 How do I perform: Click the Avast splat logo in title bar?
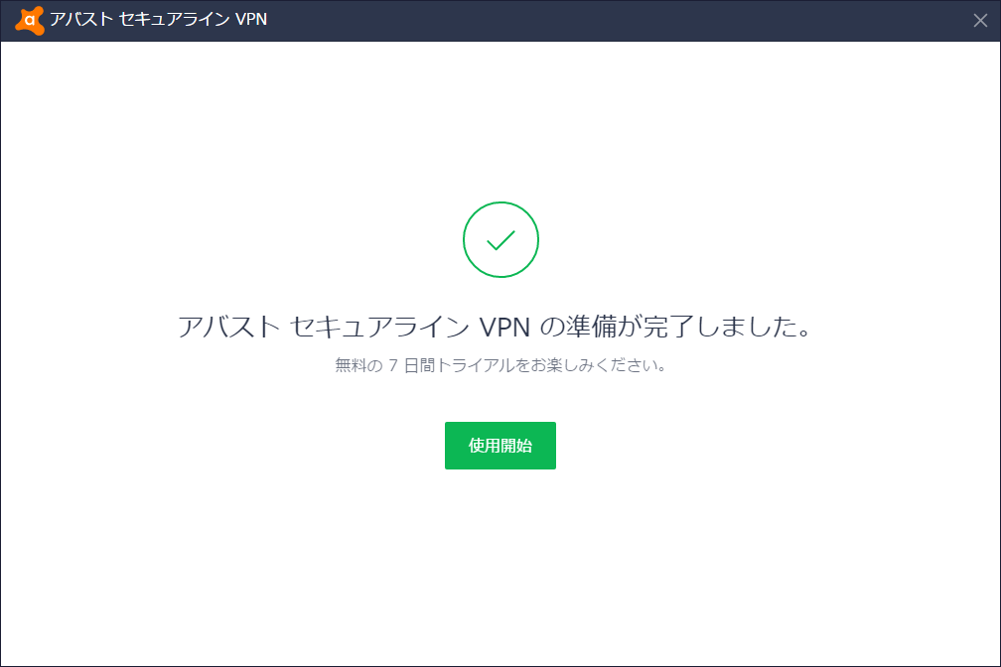30,20
